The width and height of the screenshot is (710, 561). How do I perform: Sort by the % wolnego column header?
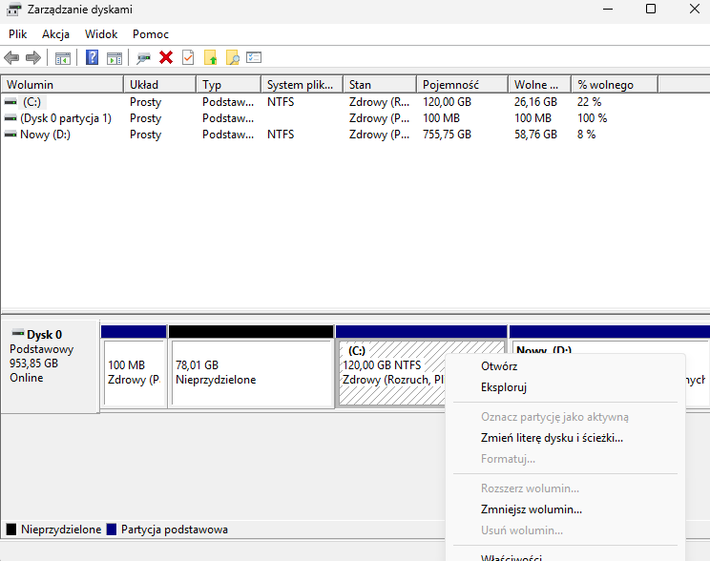[x=615, y=85]
